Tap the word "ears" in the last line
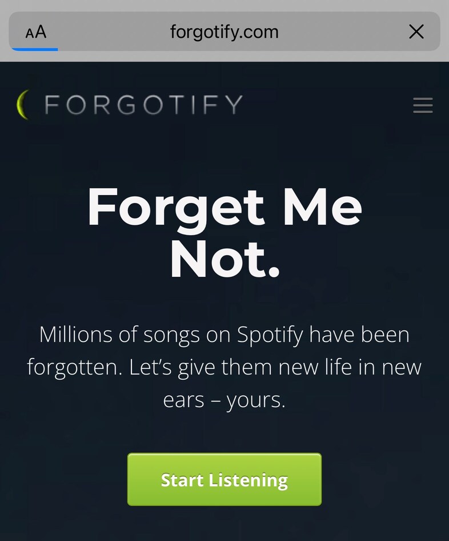The image size is (449, 541). point(184,400)
